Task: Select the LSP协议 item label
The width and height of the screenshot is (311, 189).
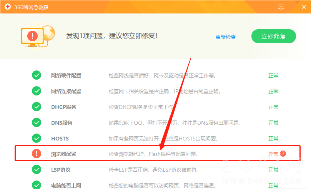Action: pyautogui.click(x=61, y=170)
